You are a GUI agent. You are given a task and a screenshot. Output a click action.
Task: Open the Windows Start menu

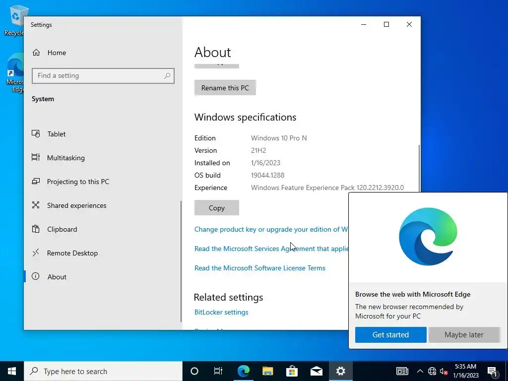tap(12, 371)
